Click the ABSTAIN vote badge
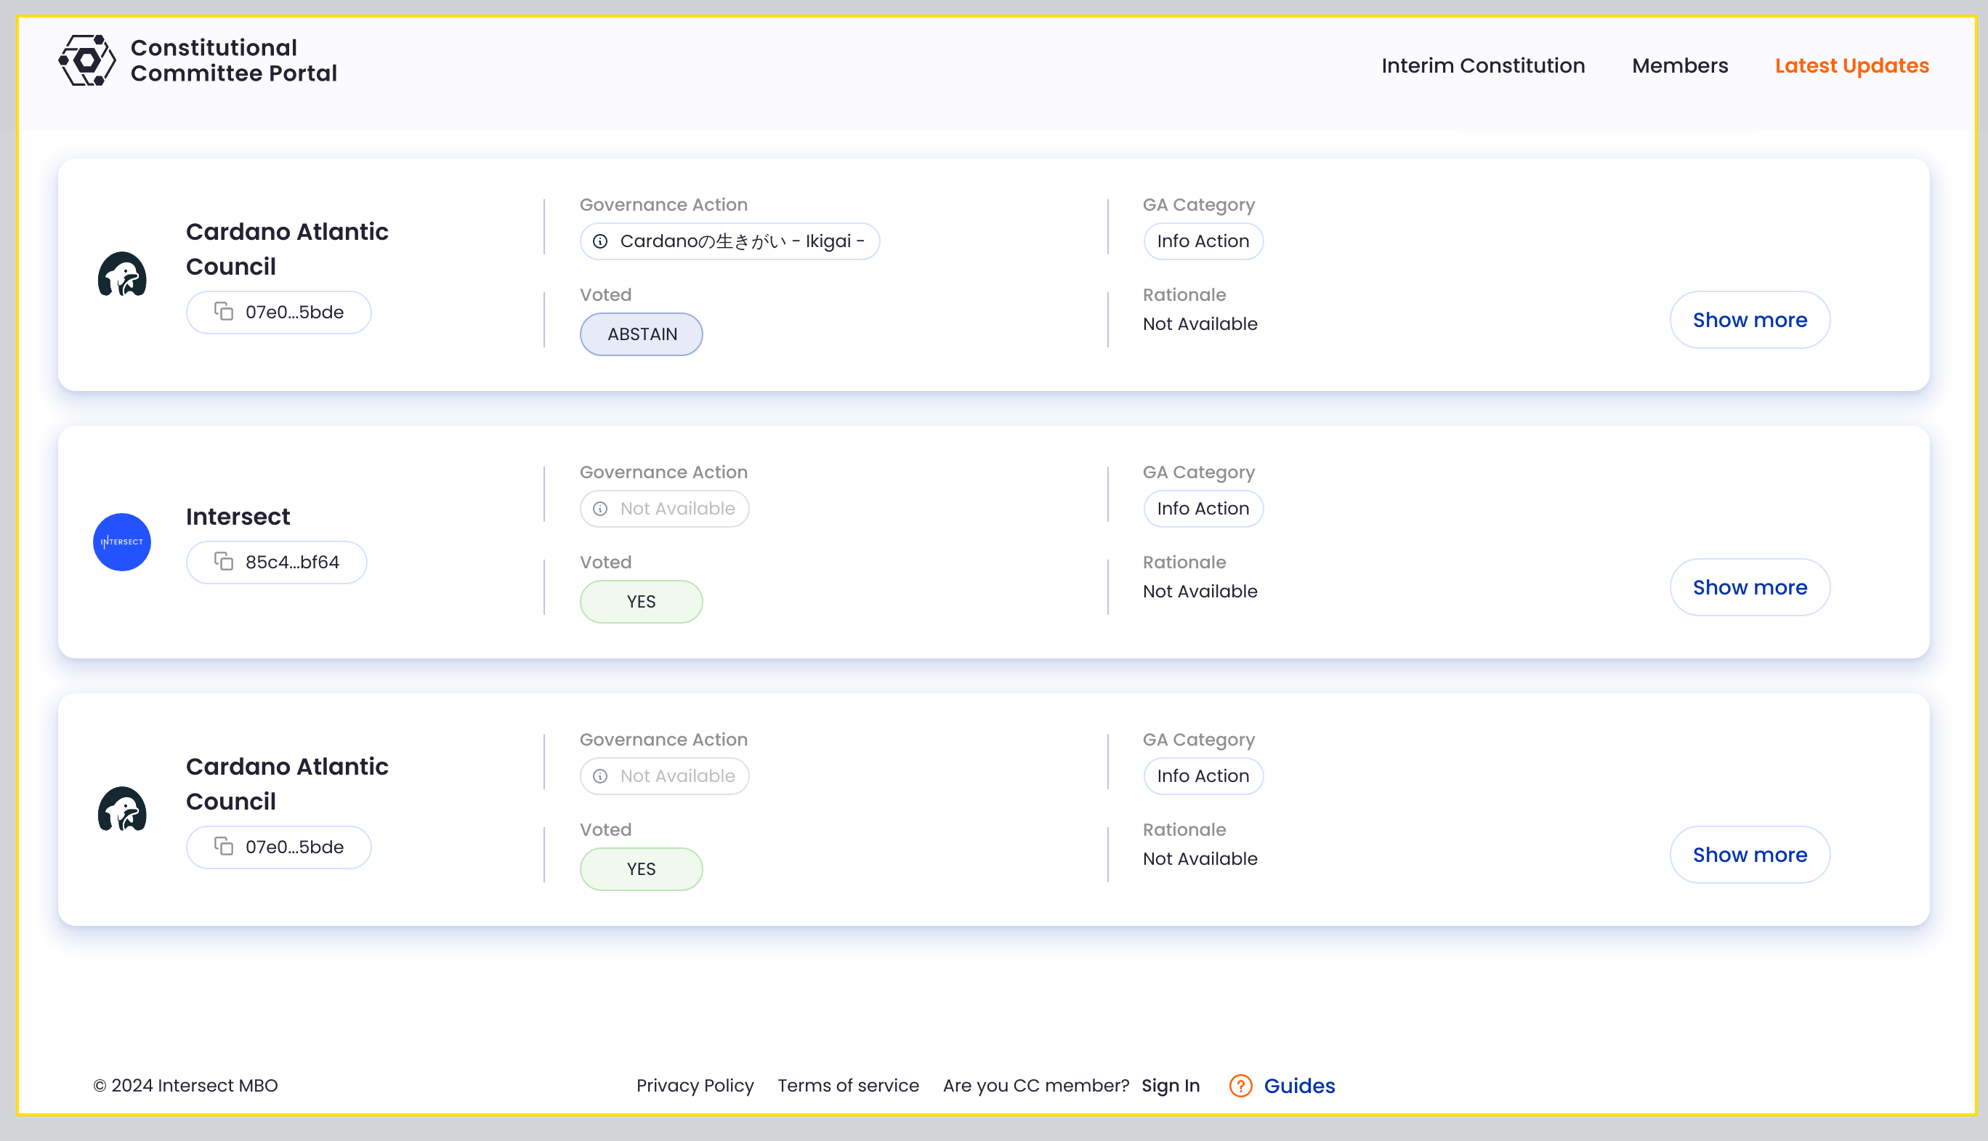Image resolution: width=1988 pixels, height=1141 pixels. click(641, 334)
